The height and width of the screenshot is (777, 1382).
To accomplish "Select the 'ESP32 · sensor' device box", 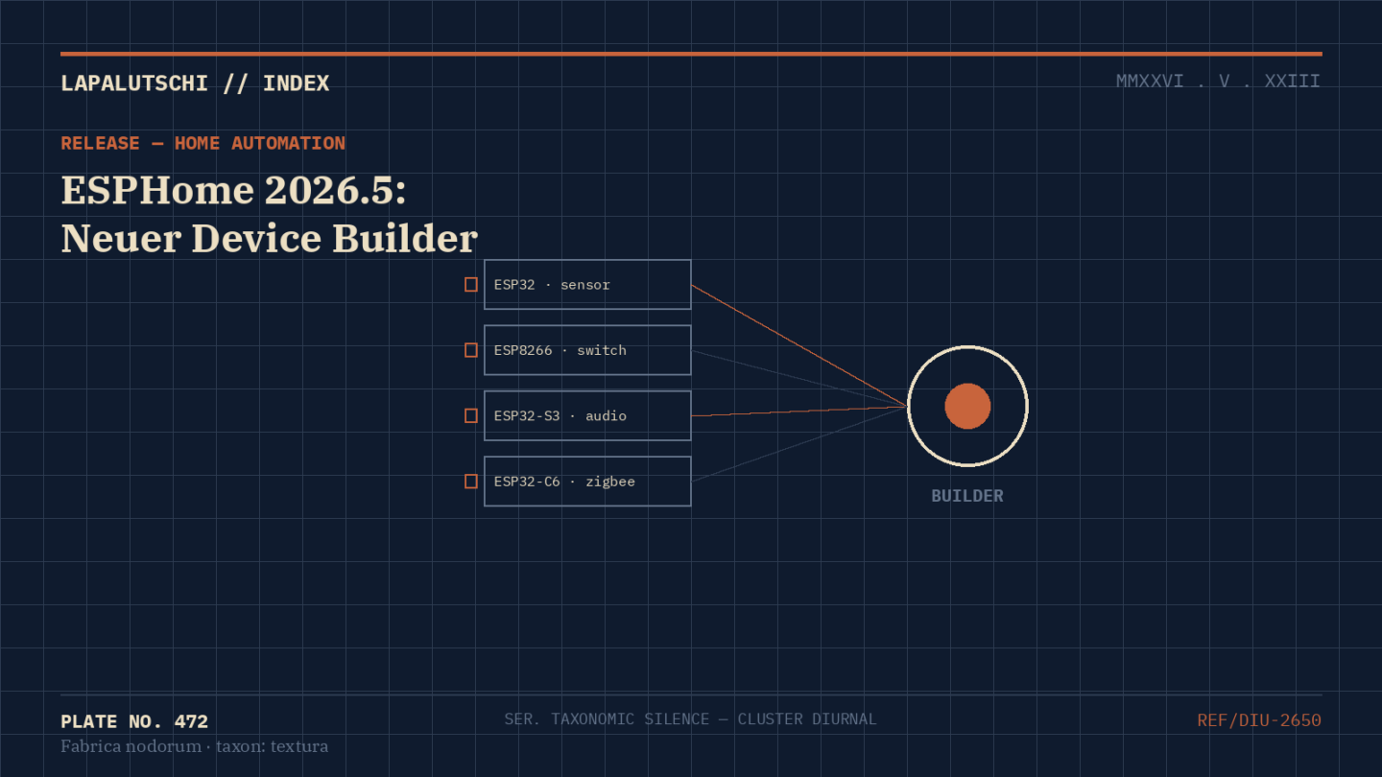I will pos(587,285).
